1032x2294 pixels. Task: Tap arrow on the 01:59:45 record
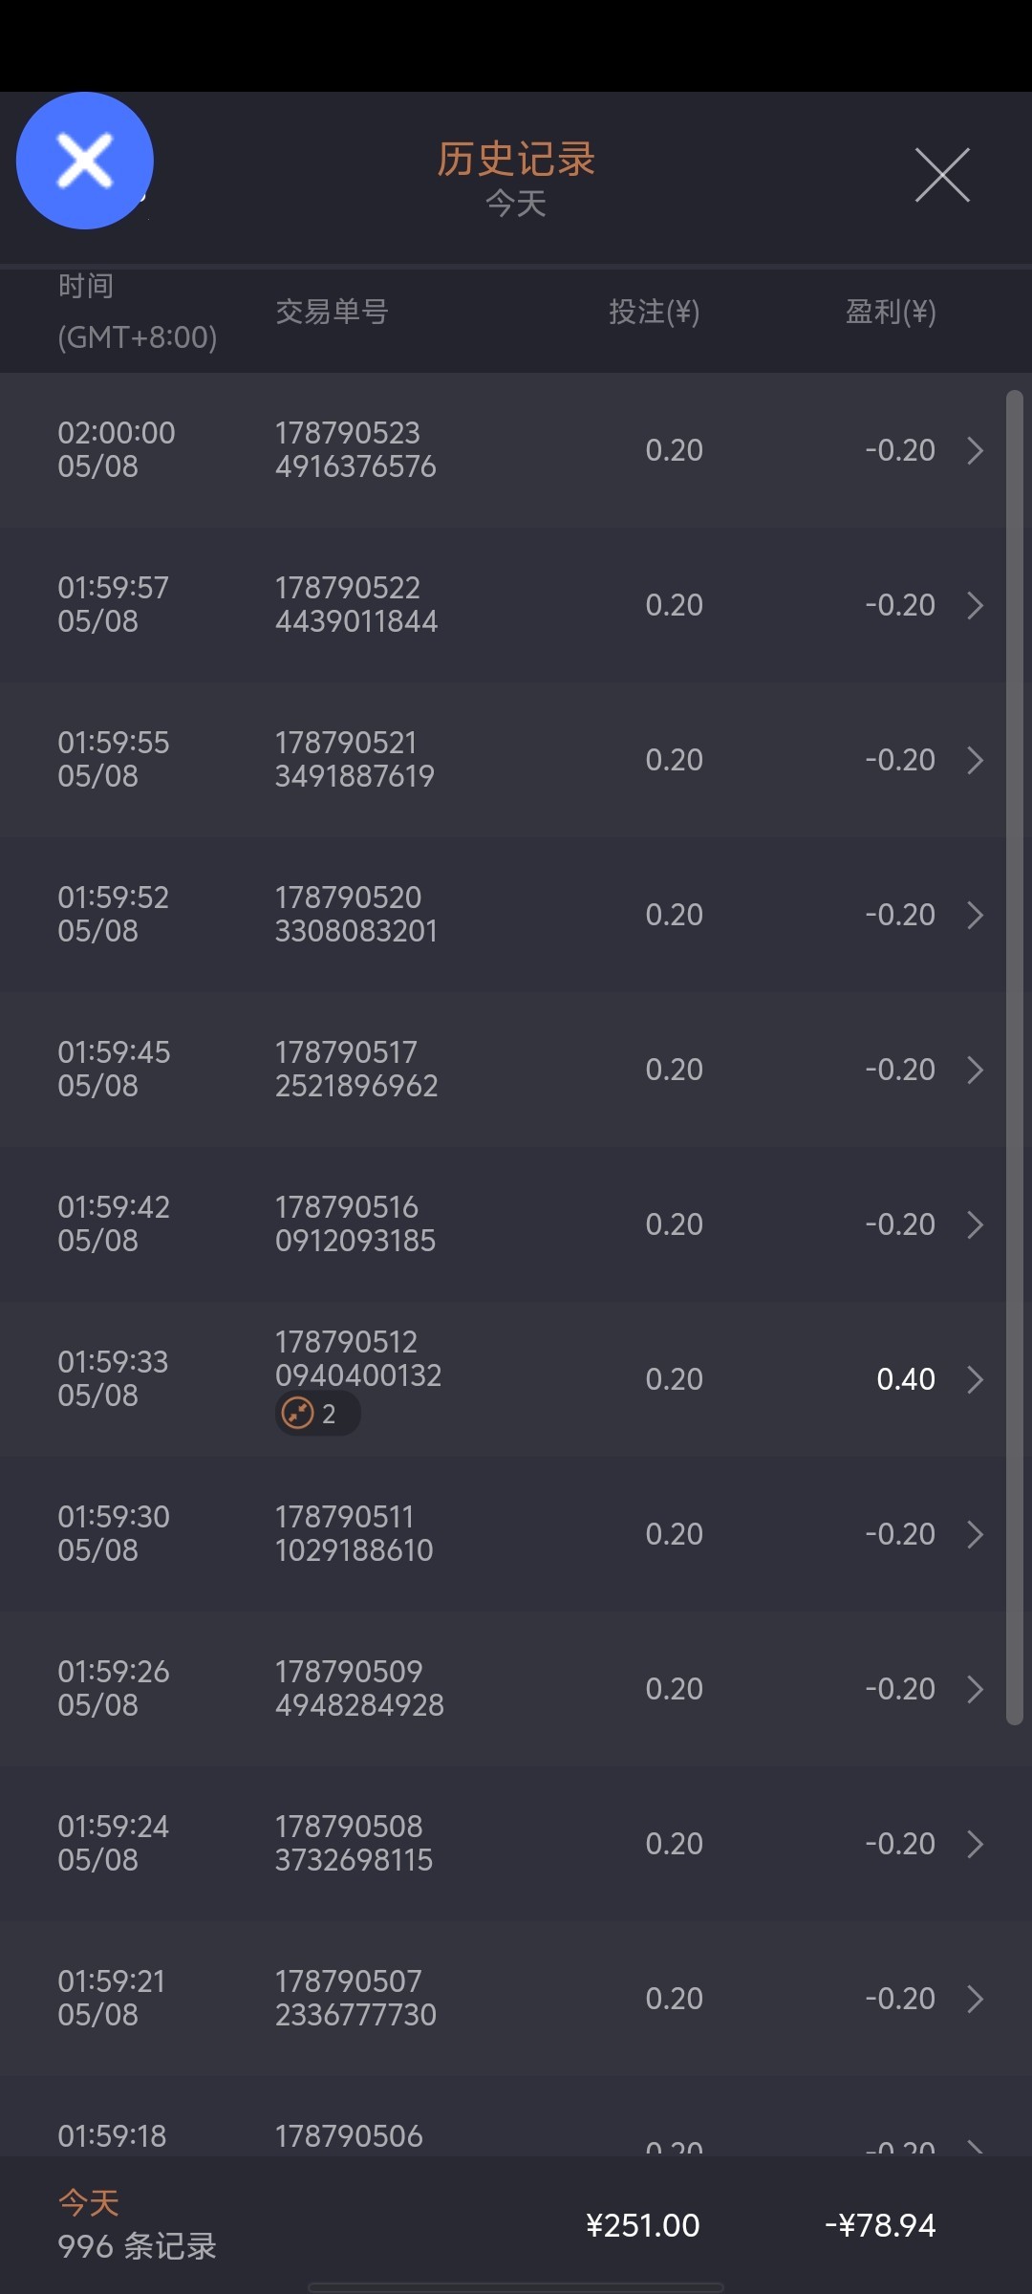point(975,1070)
